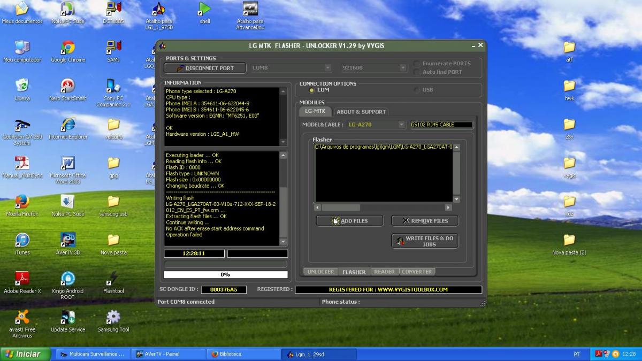The width and height of the screenshot is (642, 361).
Task: Click the up arrow of the operation log
Action: 284,155
